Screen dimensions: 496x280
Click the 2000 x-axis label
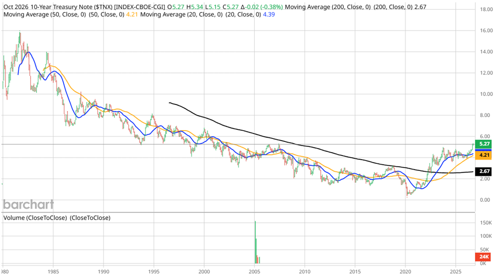point(204,272)
